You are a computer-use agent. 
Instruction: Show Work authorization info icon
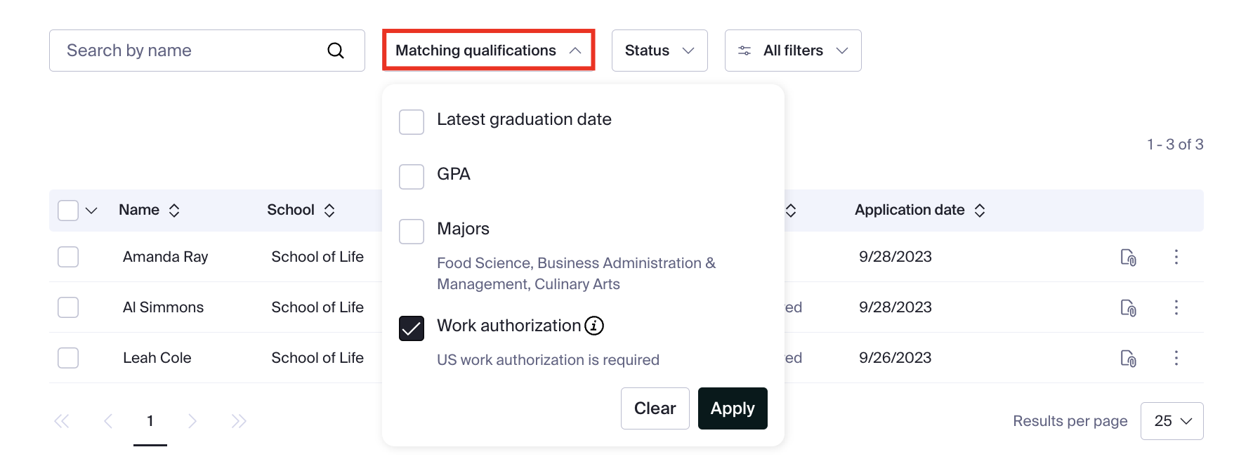(594, 326)
